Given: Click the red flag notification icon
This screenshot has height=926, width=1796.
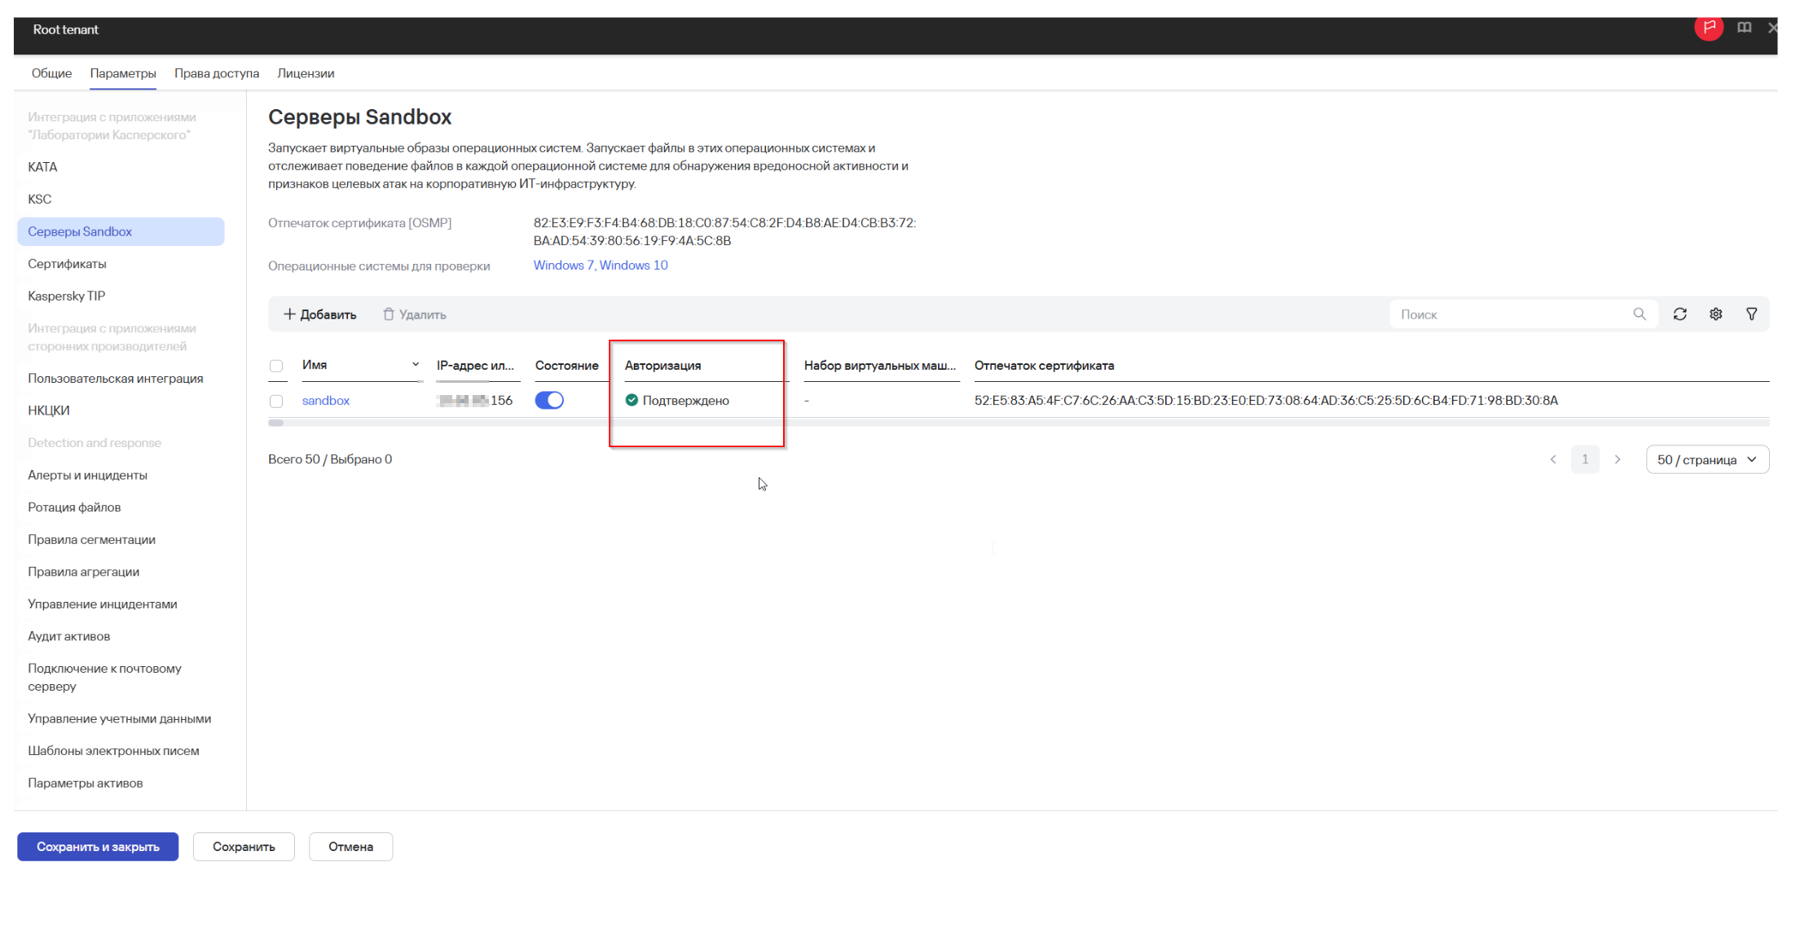Looking at the screenshot, I should click(1709, 28).
